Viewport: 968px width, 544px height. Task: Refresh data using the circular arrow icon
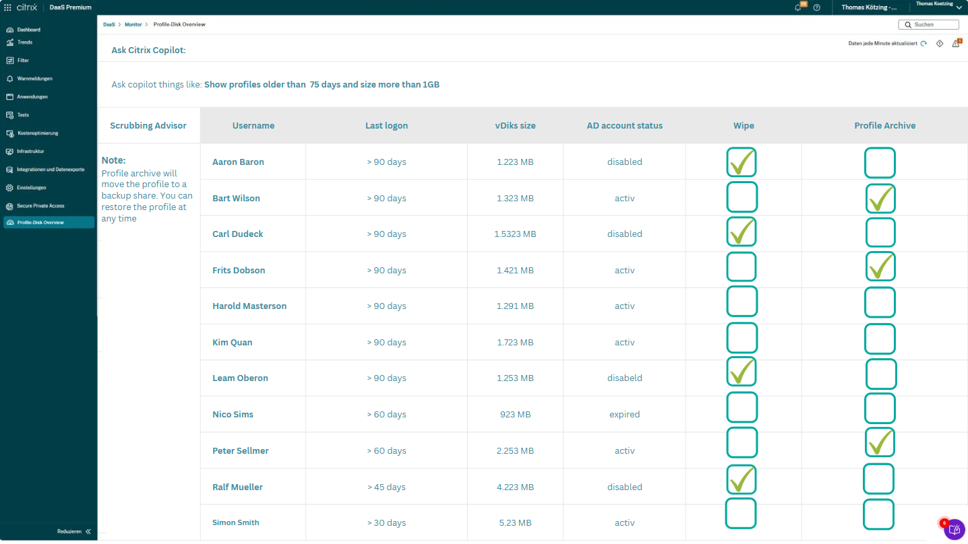point(924,44)
